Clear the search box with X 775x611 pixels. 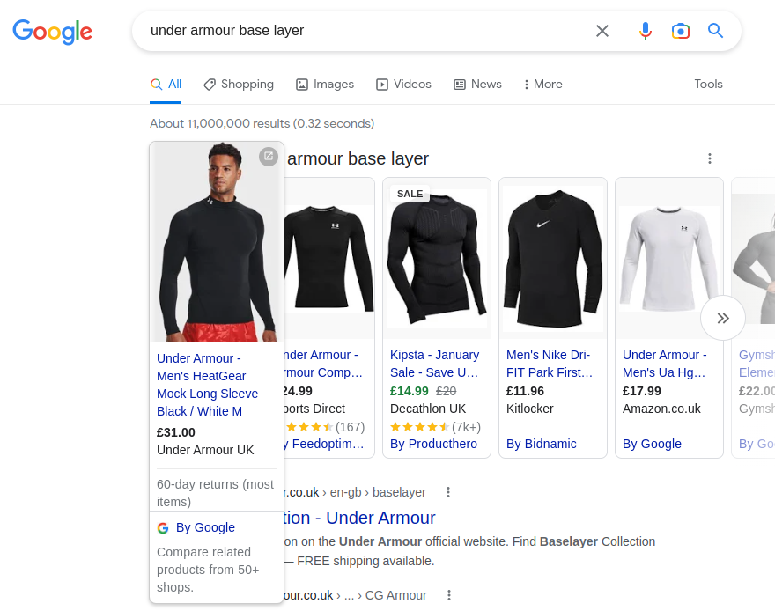point(602,31)
